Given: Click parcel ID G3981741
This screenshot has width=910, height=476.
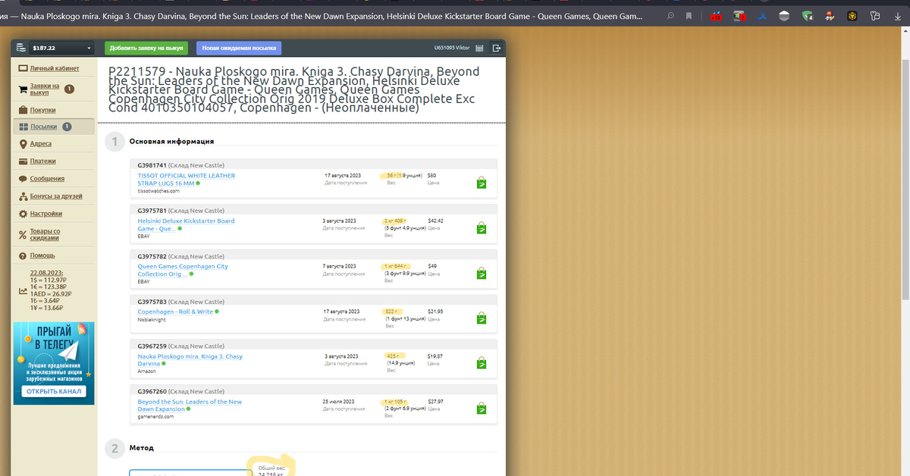Looking at the screenshot, I should coord(152,165).
